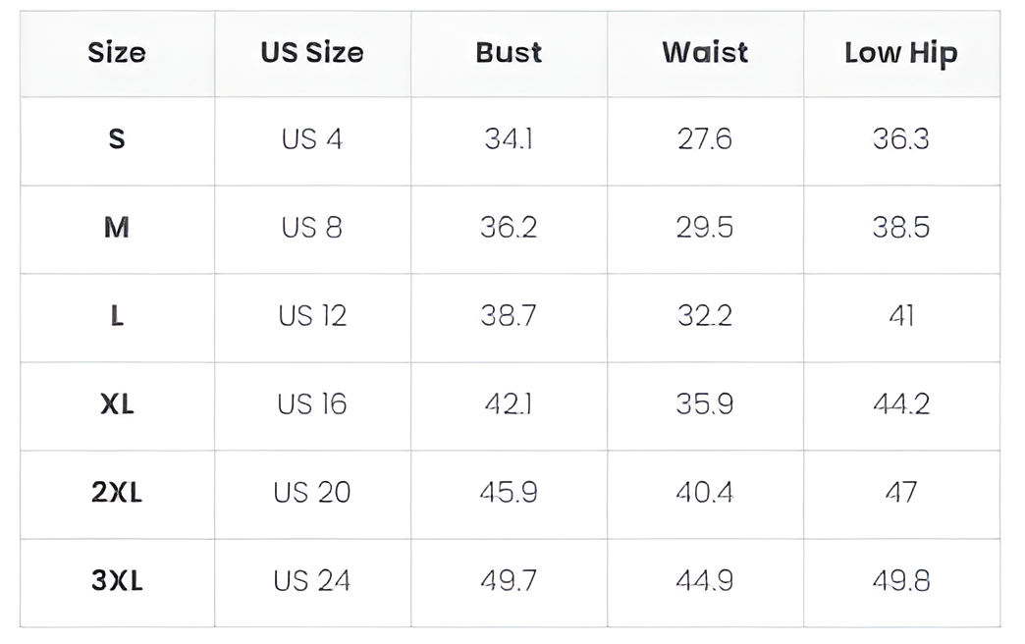Image resolution: width=1025 pixels, height=644 pixels.
Task: Click the Low Hip column header
Action: (900, 54)
